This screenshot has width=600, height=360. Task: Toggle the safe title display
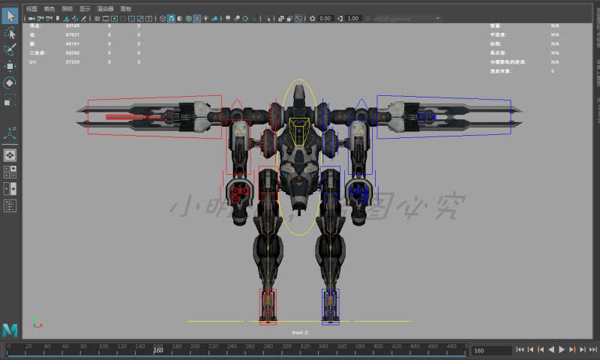tap(149, 18)
